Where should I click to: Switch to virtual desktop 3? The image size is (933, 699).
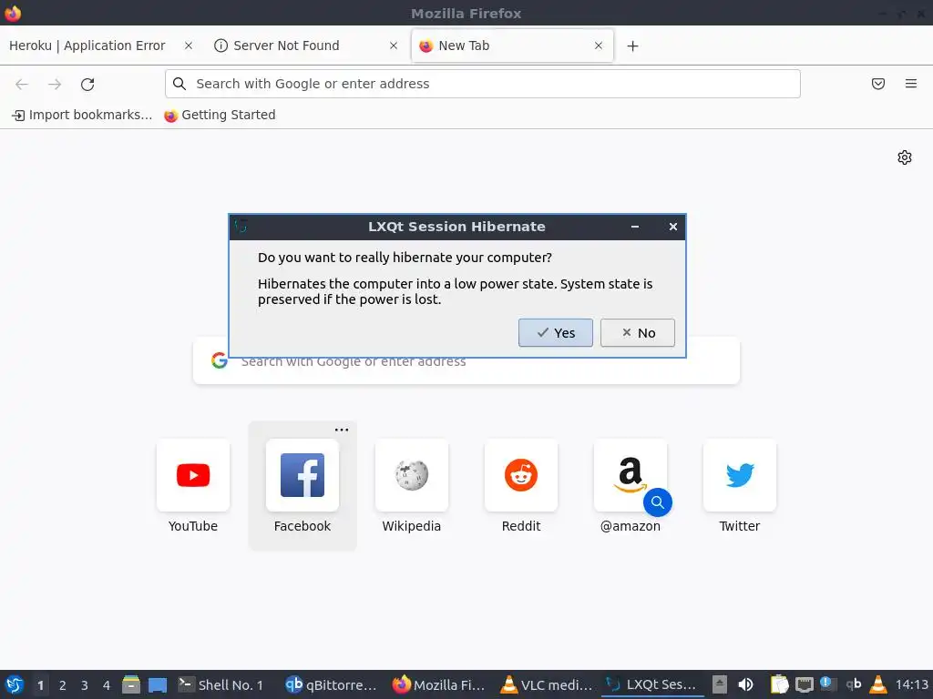(x=85, y=685)
